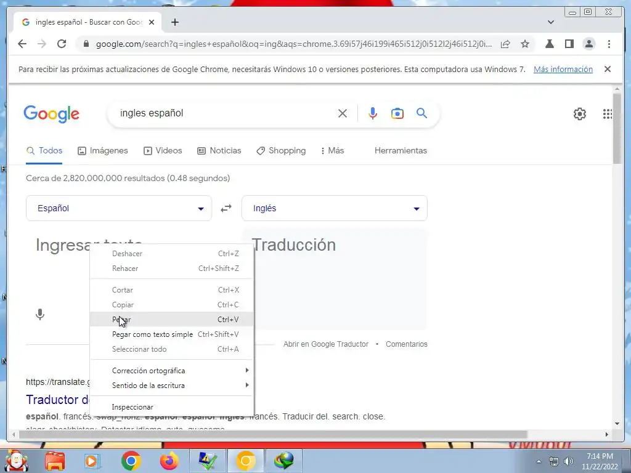Open a new browser tab
Image resolution: width=631 pixels, height=473 pixels.
click(x=174, y=22)
